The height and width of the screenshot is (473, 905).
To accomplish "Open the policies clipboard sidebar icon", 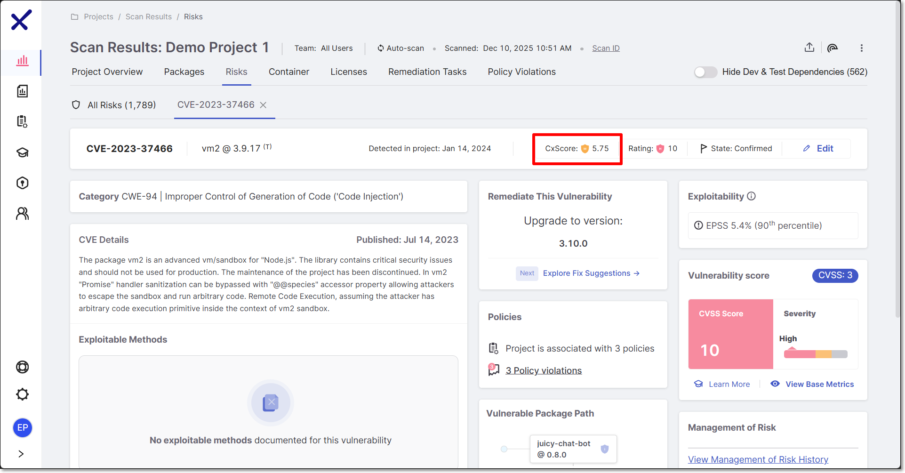I will pyautogui.click(x=22, y=121).
